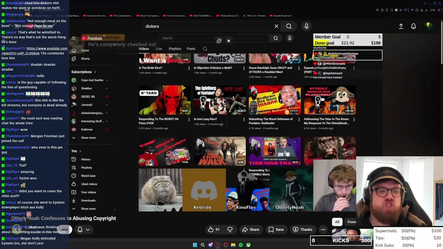Open the upload/create icon in the header
Viewport: 443px width, 249px height.
click(401, 26)
